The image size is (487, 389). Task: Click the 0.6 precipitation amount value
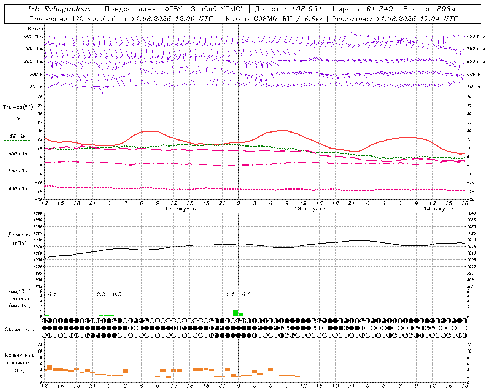(247, 294)
